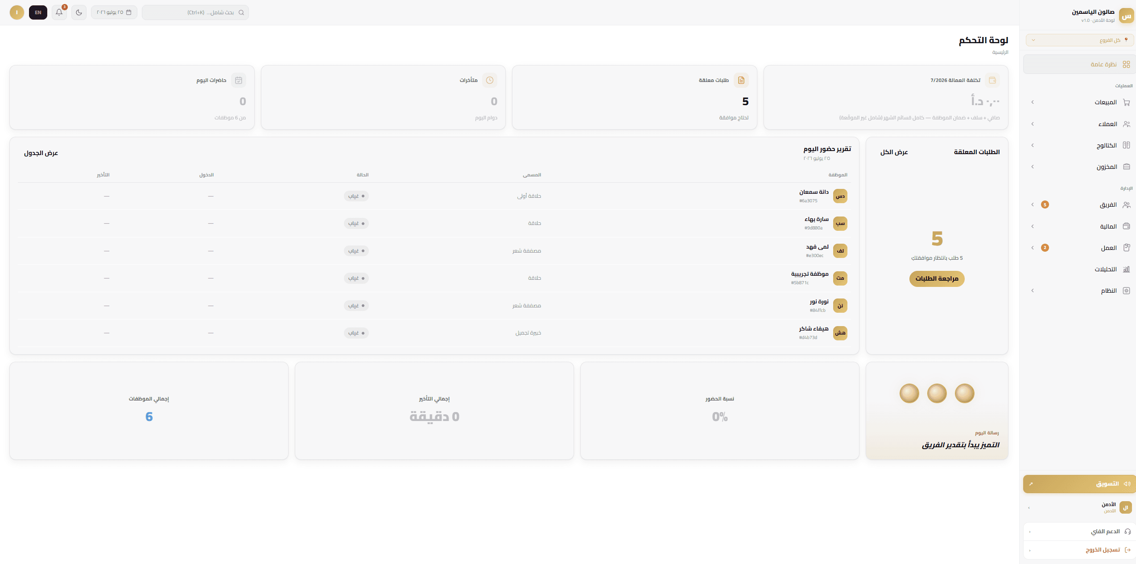
Task: Click the النظام settings icon
Action: click(x=1126, y=290)
